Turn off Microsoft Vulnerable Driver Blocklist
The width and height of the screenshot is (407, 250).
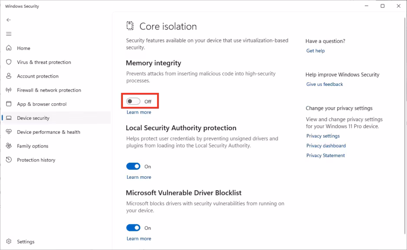pos(134,228)
